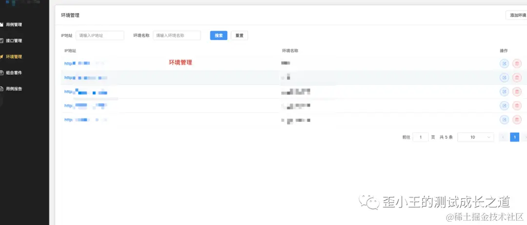Click the 重置 button

(239, 36)
